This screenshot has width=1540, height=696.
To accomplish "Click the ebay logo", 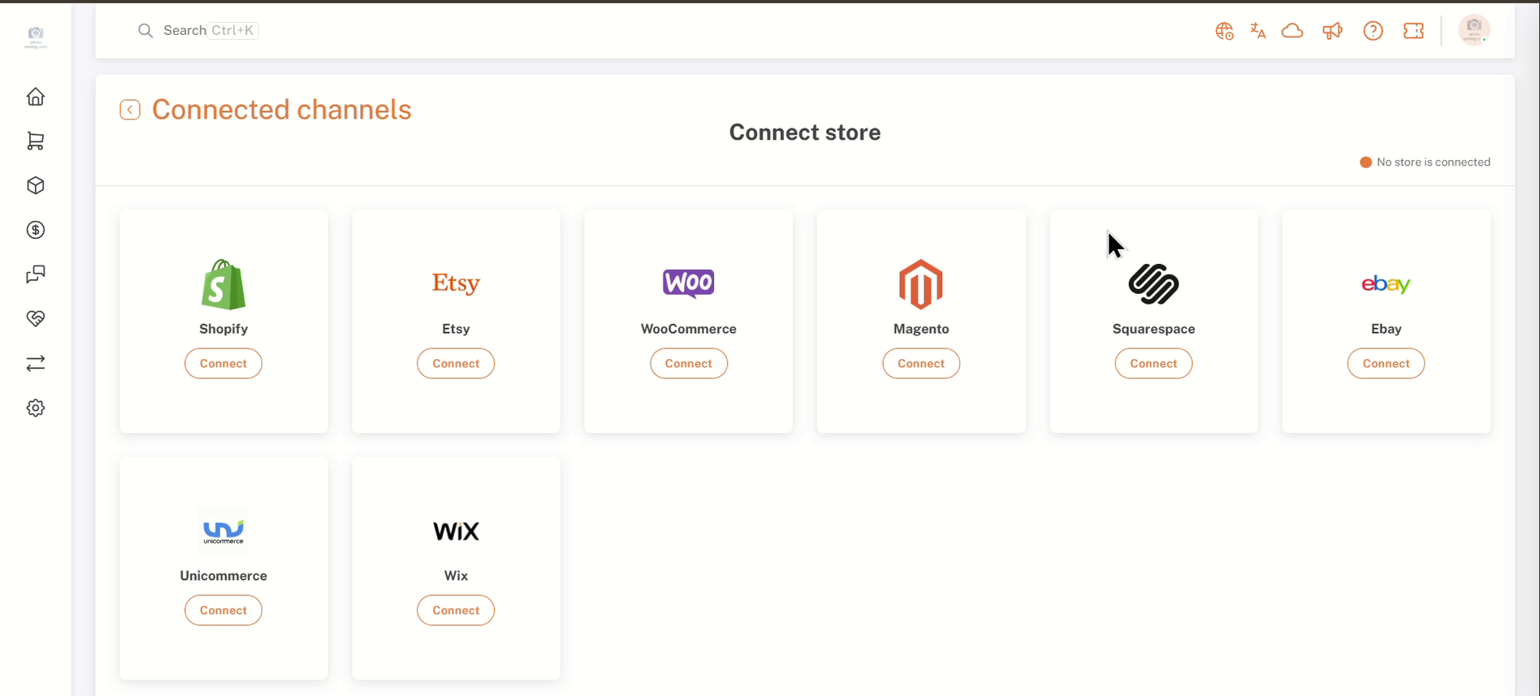I will click(1386, 283).
